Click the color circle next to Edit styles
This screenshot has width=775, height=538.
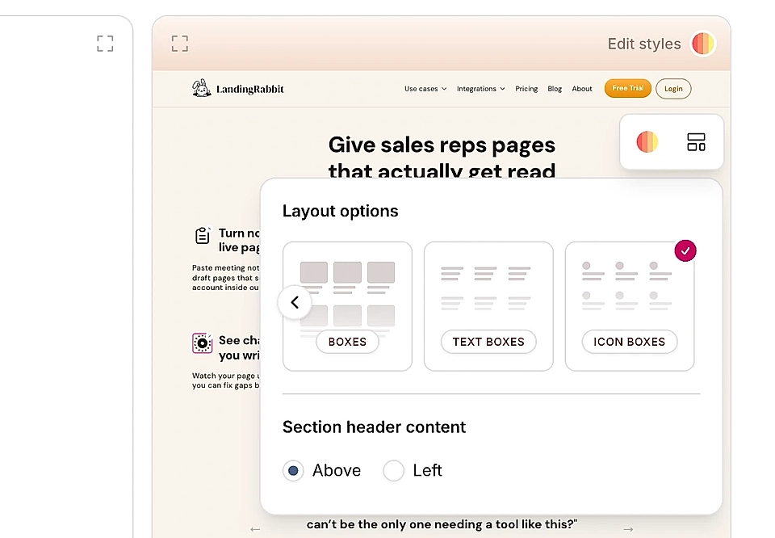coord(702,44)
